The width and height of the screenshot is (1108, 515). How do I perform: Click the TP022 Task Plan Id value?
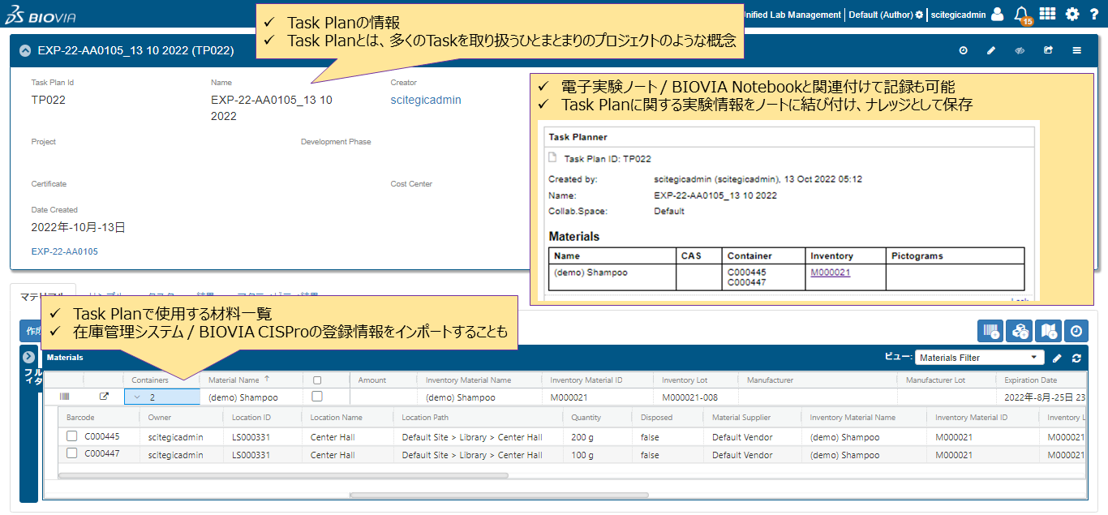coord(49,100)
